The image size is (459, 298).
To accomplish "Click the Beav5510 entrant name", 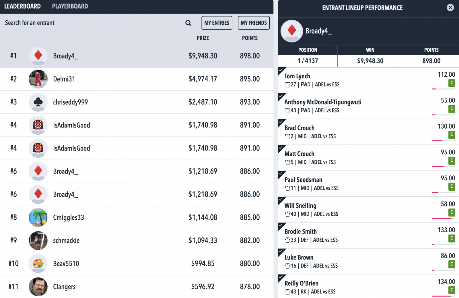I will click(66, 264).
